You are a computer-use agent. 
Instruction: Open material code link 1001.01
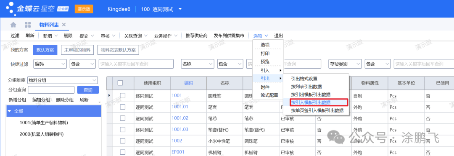tap(180, 107)
